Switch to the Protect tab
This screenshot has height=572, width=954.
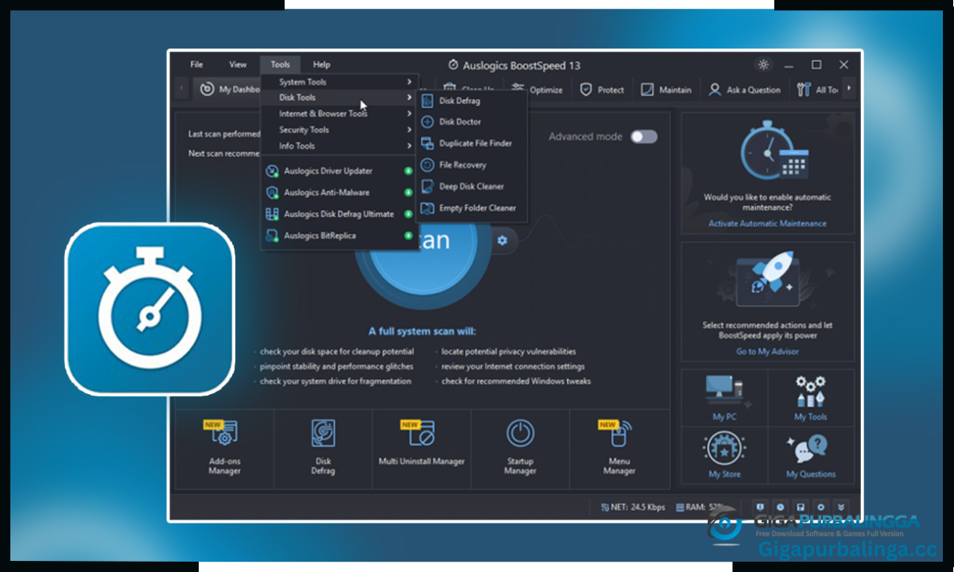click(x=602, y=90)
